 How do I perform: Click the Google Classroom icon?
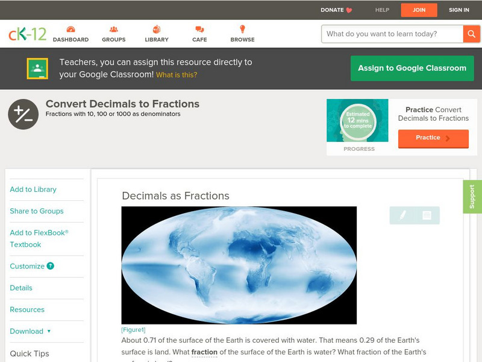pyautogui.click(x=37, y=68)
